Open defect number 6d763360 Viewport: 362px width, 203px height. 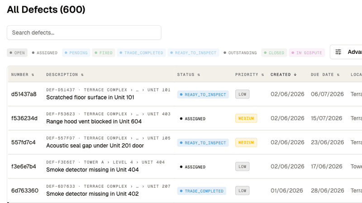coord(25,190)
